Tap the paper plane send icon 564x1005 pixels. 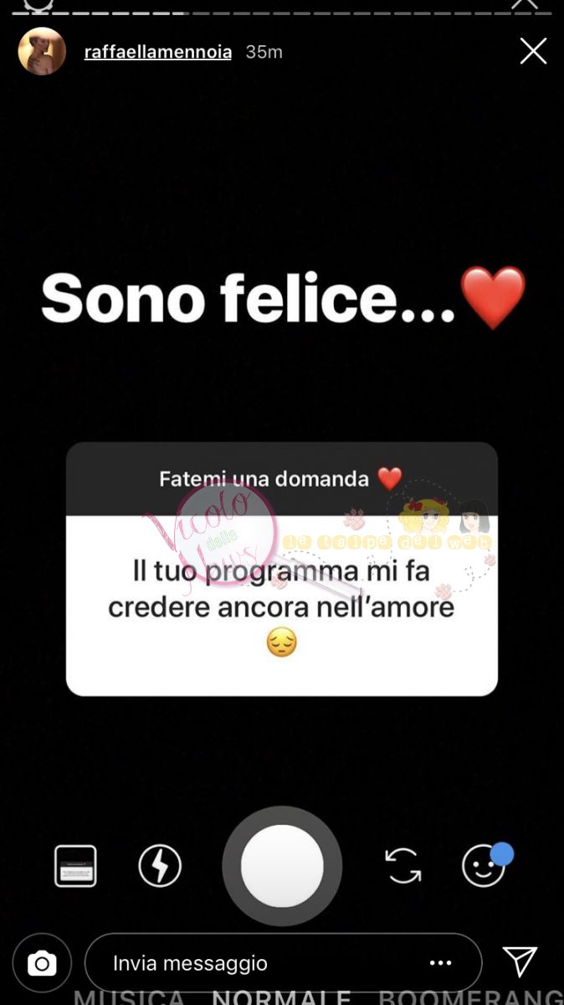tap(520, 961)
